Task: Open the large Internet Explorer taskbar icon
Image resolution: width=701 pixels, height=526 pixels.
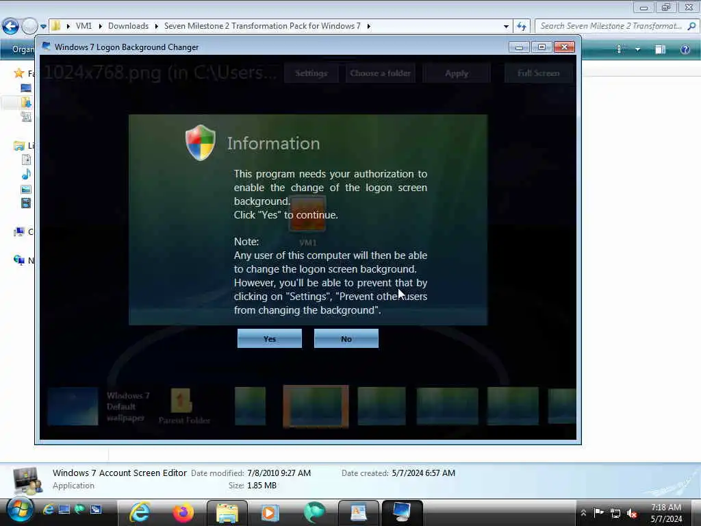Action: [x=140, y=512]
